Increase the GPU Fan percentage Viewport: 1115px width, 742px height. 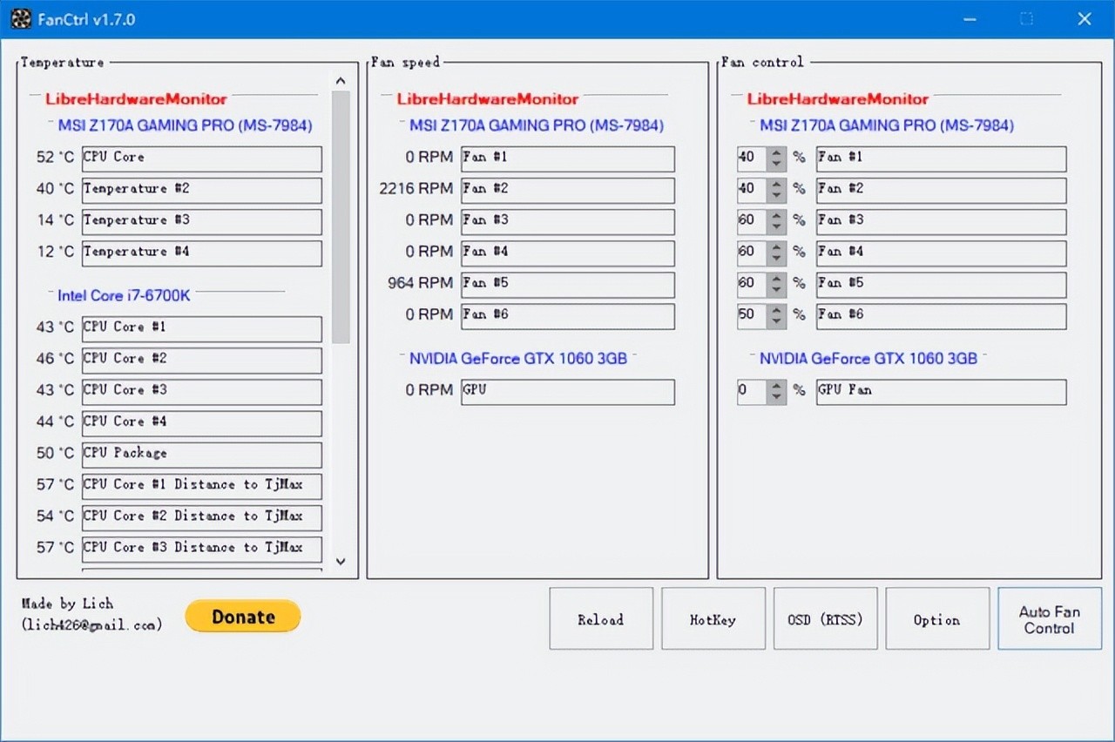[777, 385]
